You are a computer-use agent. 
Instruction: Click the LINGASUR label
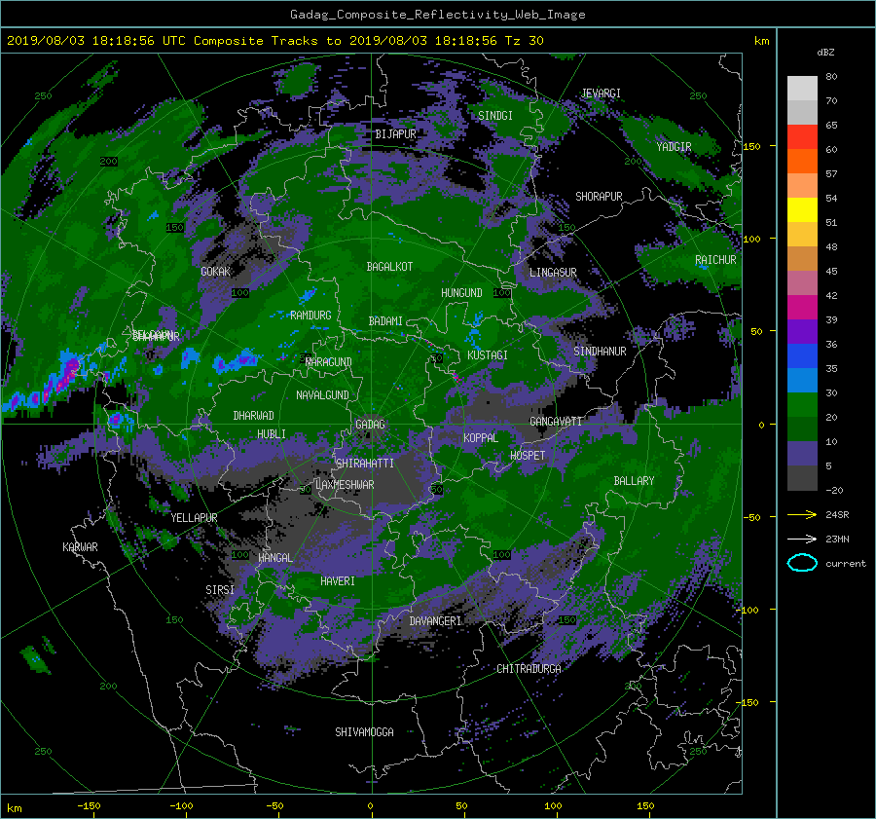pyautogui.click(x=553, y=273)
